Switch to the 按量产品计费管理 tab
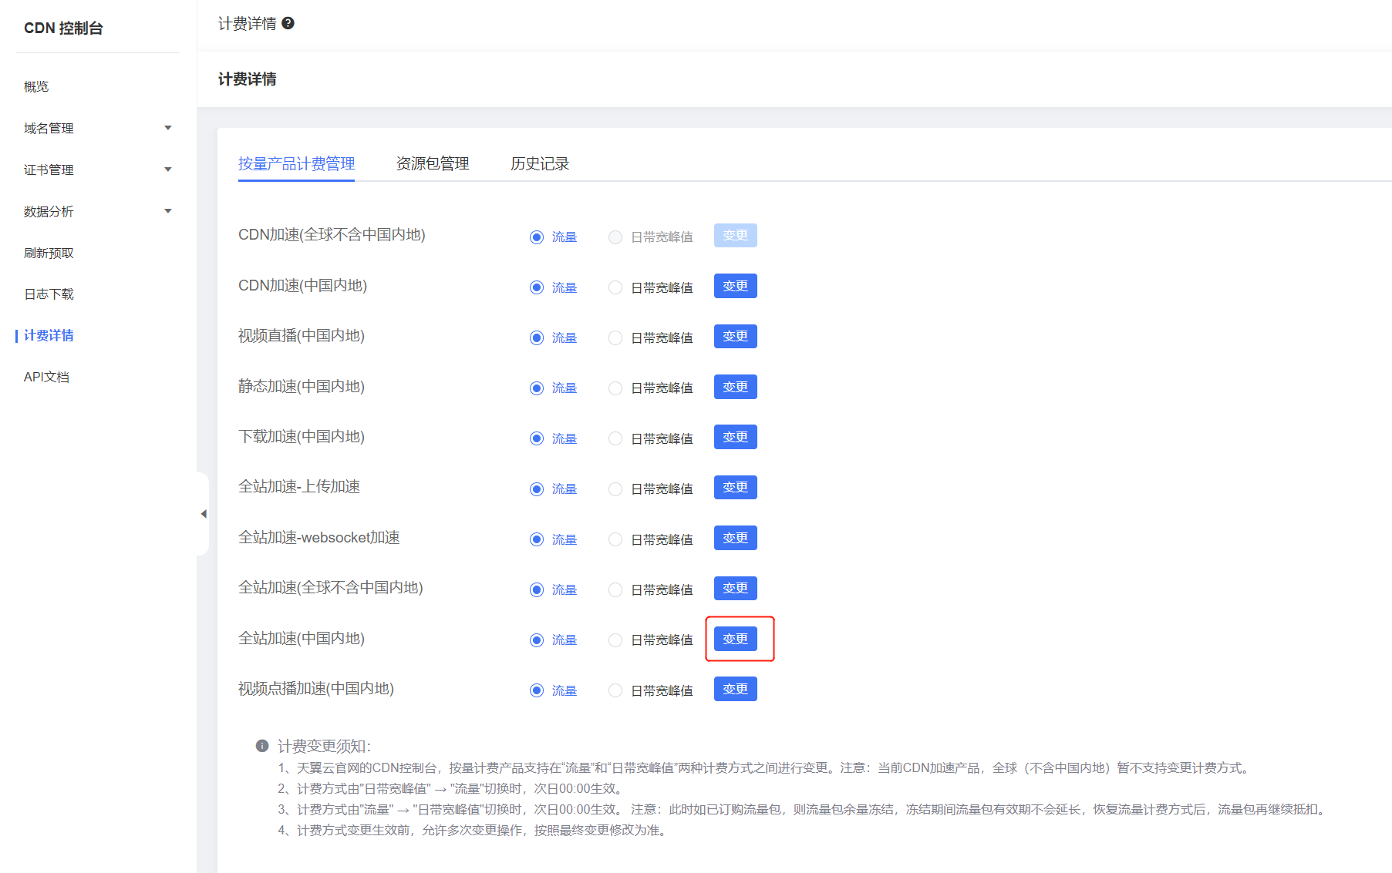The width and height of the screenshot is (1392, 873). point(296,163)
